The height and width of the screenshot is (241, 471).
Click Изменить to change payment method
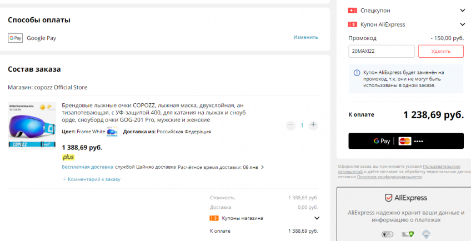click(x=305, y=37)
